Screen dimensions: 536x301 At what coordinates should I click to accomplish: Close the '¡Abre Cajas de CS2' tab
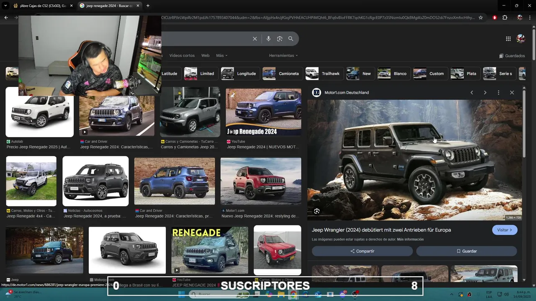(71, 6)
